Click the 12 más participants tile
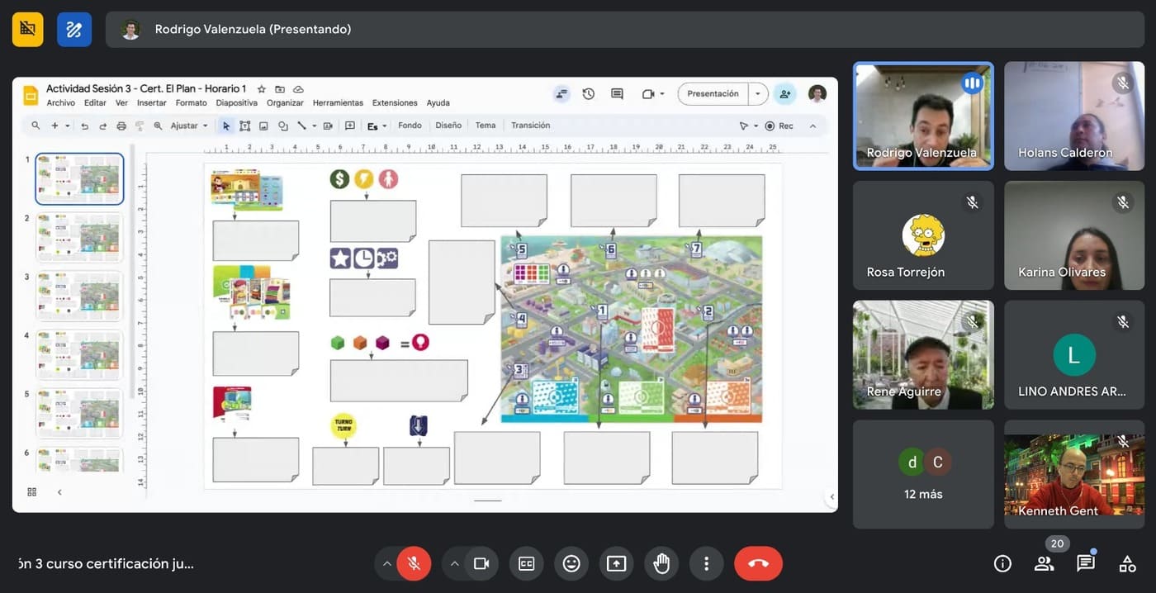1156x593 pixels. pyautogui.click(x=923, y=474)
